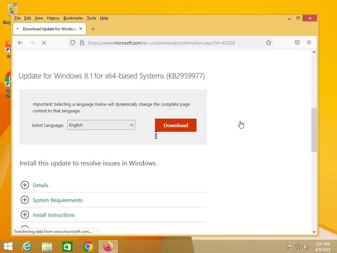Click the page scrollbar thumb
The width and height of the screenshot is (337, 253).
click(314, 130)
